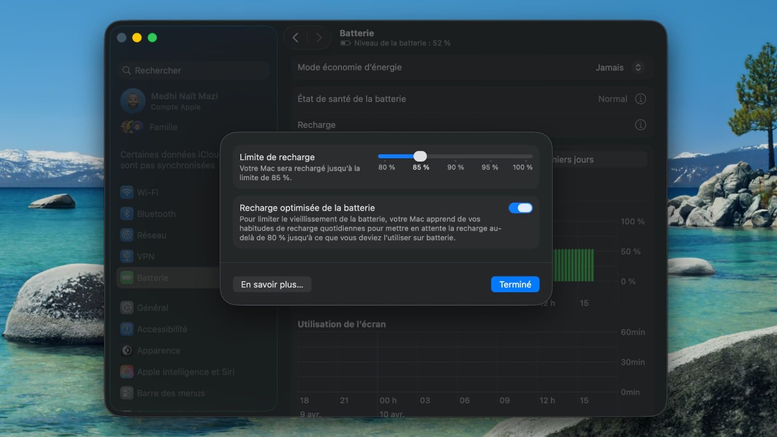
Task: Click the green Batterie sidebar icon
Action: [127, 278]
